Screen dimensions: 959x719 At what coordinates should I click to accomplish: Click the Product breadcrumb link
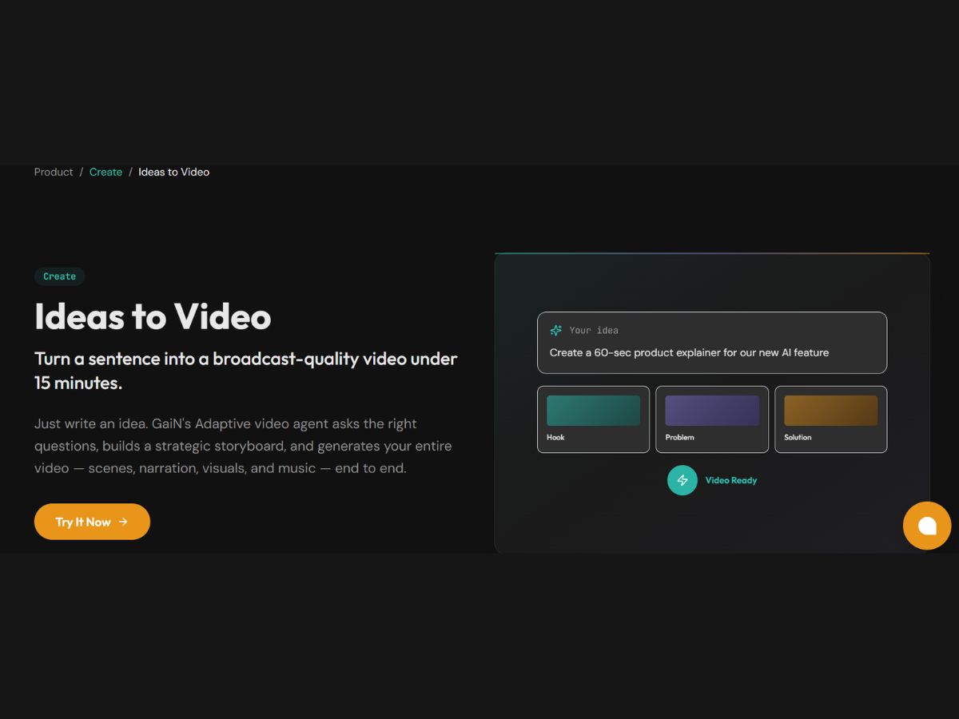point(54,172)
